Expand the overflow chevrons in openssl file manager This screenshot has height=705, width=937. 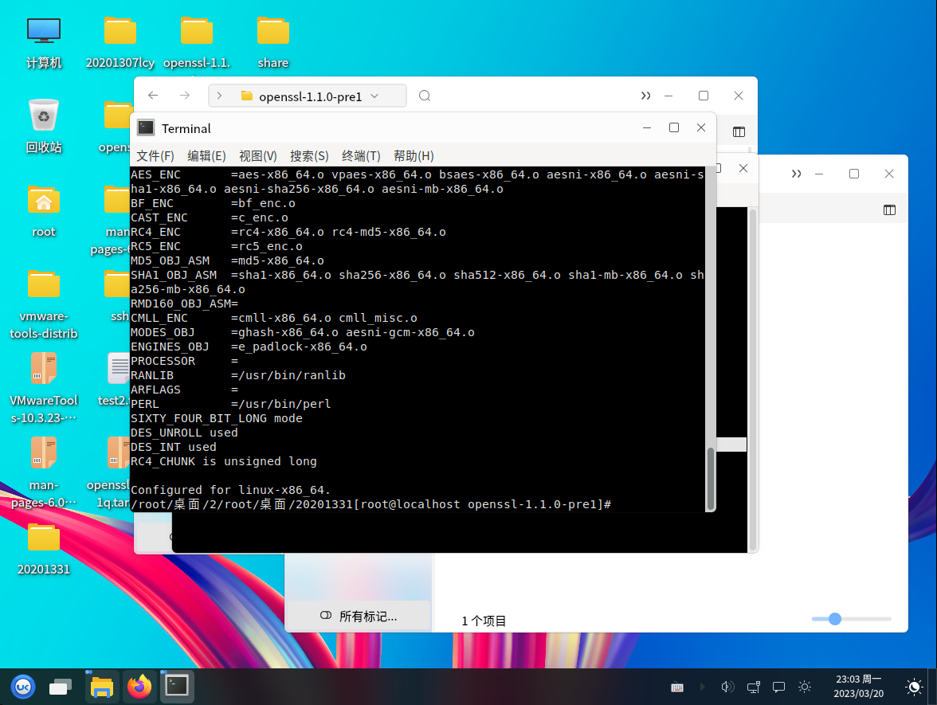[x=645, y=96]
